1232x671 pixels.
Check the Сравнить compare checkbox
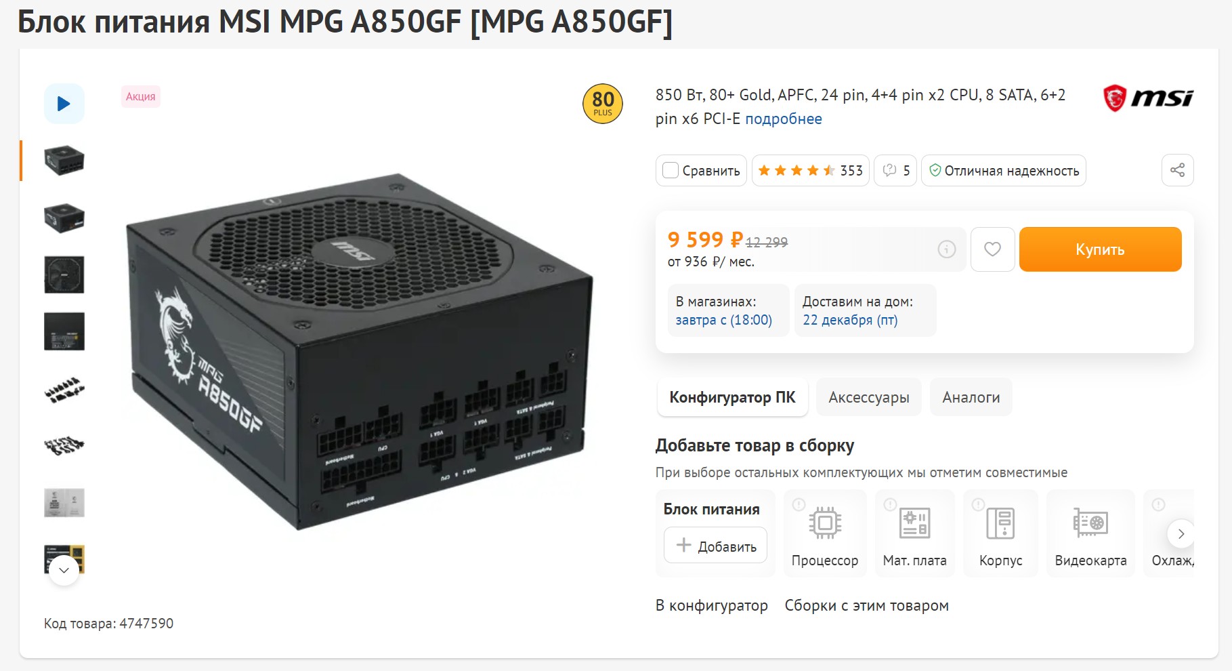pyautogui.click(x=671, y=170)
